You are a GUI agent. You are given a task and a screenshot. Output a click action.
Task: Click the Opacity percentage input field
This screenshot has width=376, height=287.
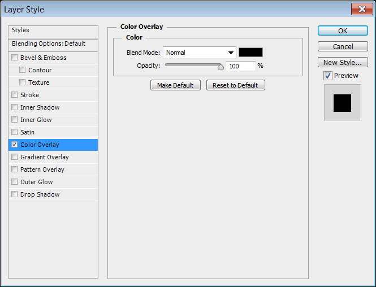pyautogui.click(x=240, y=66)
